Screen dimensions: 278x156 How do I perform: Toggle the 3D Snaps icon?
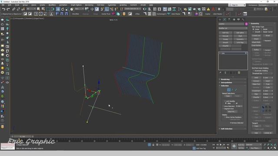[102, 9]
